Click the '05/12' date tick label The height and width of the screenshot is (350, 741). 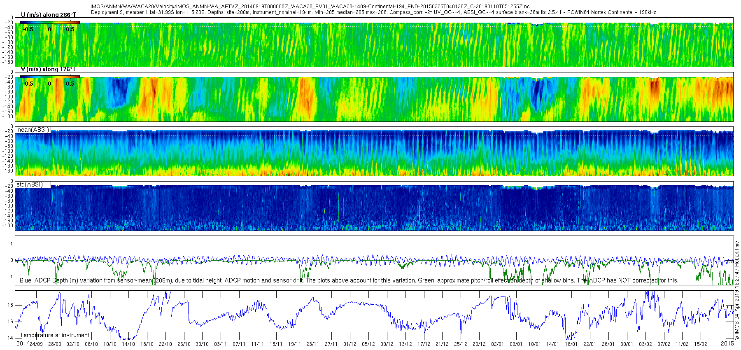tap(368, 344)
